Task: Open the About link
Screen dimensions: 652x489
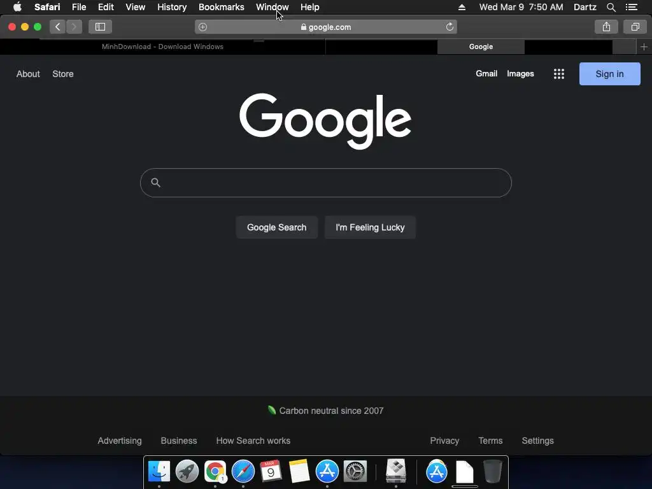Action: tap(28, 74)
